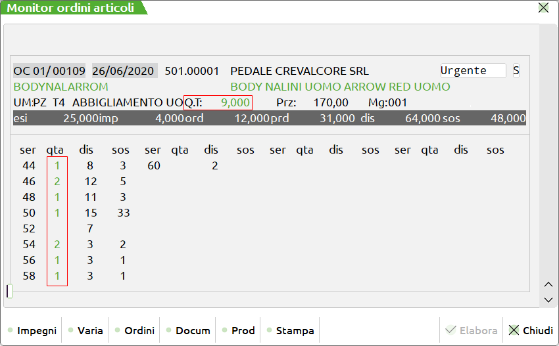The height and width of the screenshot is (346, 559).
Task: Select order number OC 01/00109
Action: 50,71
